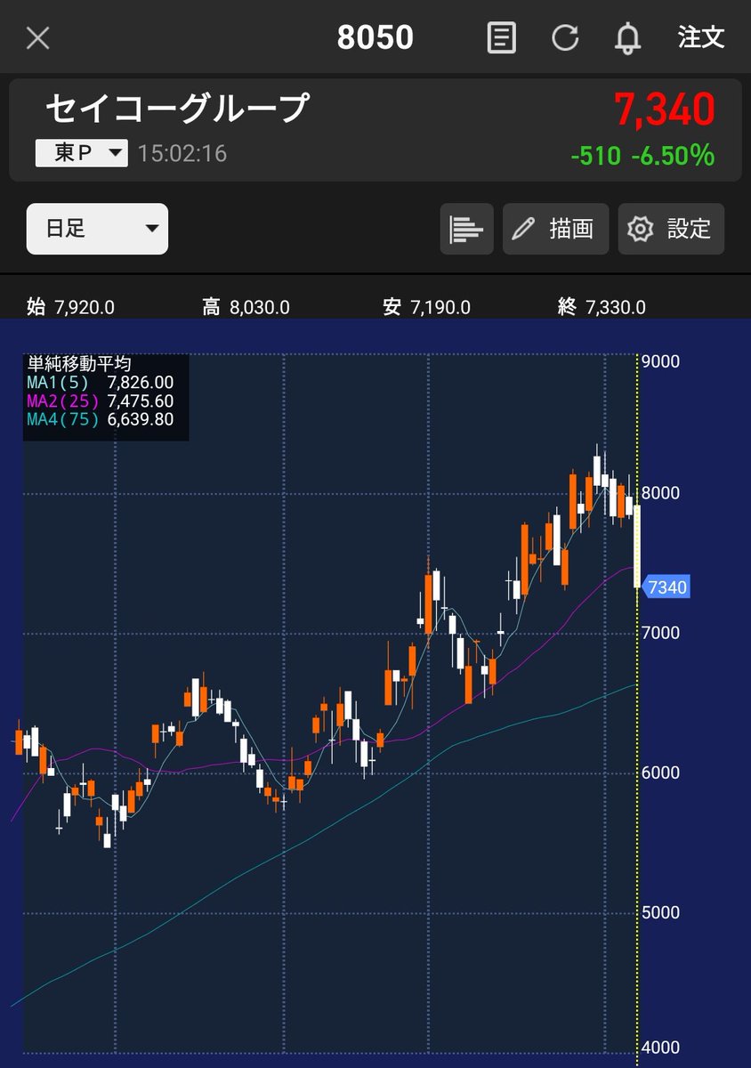751x1068 pixels.
Task: Tap the MA1(5) 7,826.00 legend entry
Action: pyautogui.click(x=100, y=383)
